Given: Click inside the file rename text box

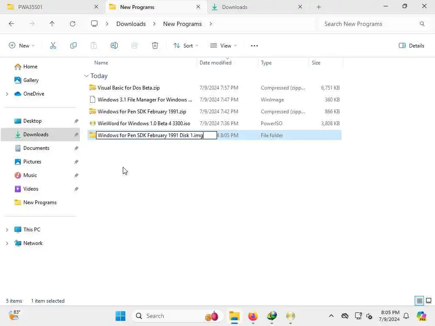Looking at the screenshot, I should pos(156,135).
